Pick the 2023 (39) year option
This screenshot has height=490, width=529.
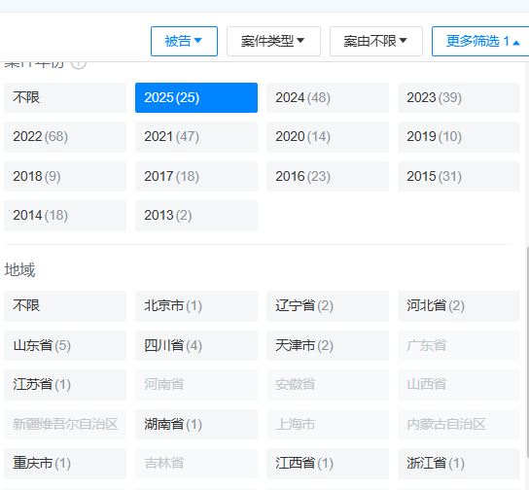(x=459, y=98)
